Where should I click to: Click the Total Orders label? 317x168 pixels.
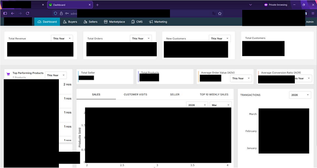coord(95,38)
